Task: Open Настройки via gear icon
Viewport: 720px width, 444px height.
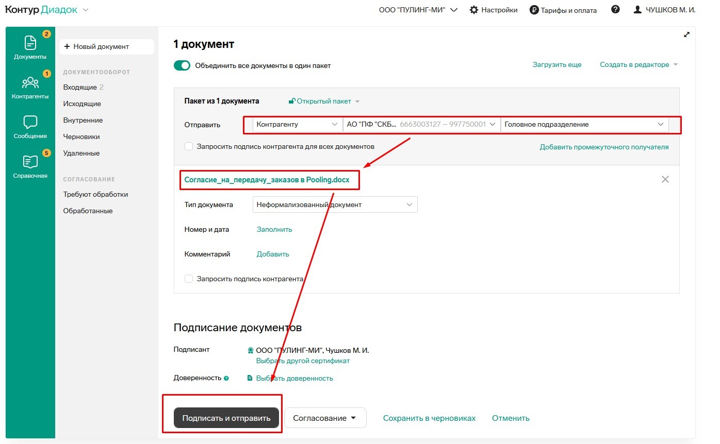Action: coord(493,10)
